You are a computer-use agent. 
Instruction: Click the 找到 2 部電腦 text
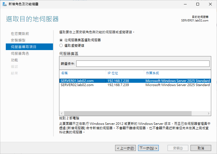[69, 118]
